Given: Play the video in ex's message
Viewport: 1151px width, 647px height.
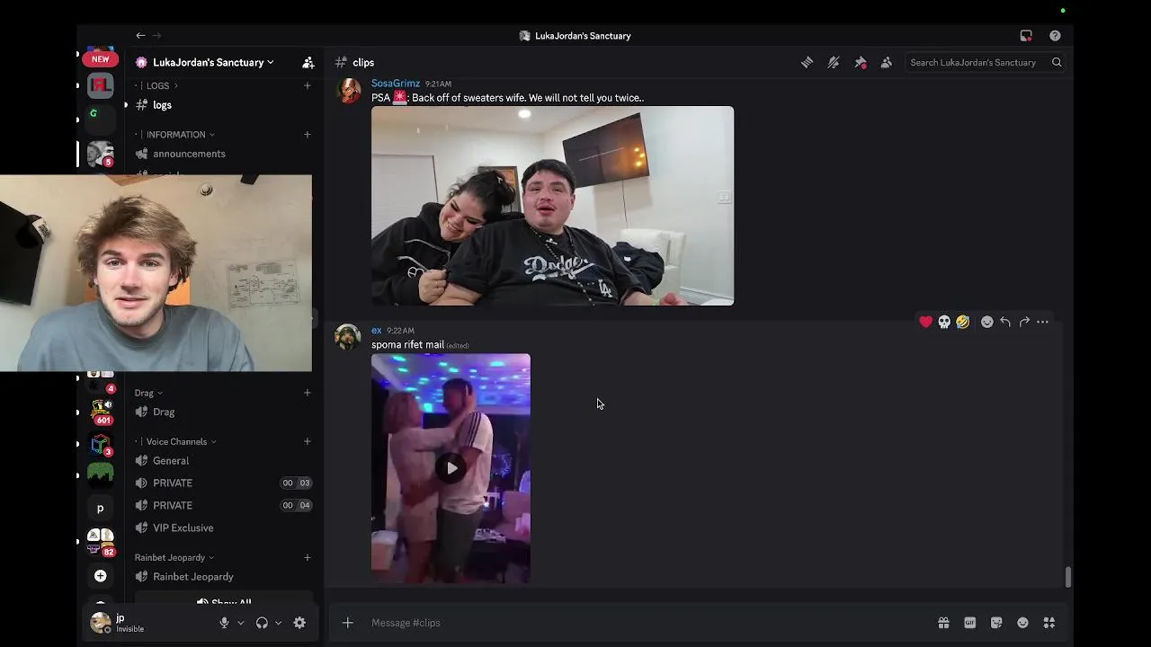Looking at the screenshot, I should tap(451, 468).
